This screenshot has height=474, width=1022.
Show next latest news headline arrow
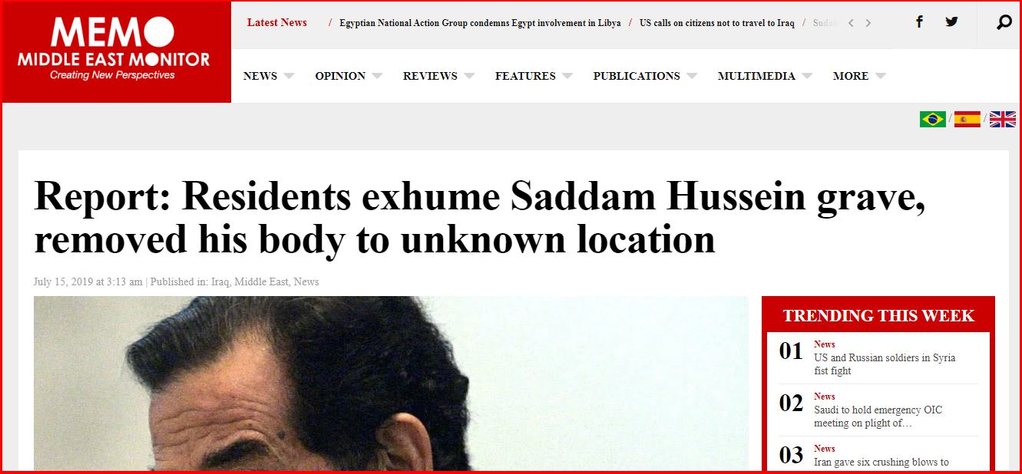coord(868,23)
